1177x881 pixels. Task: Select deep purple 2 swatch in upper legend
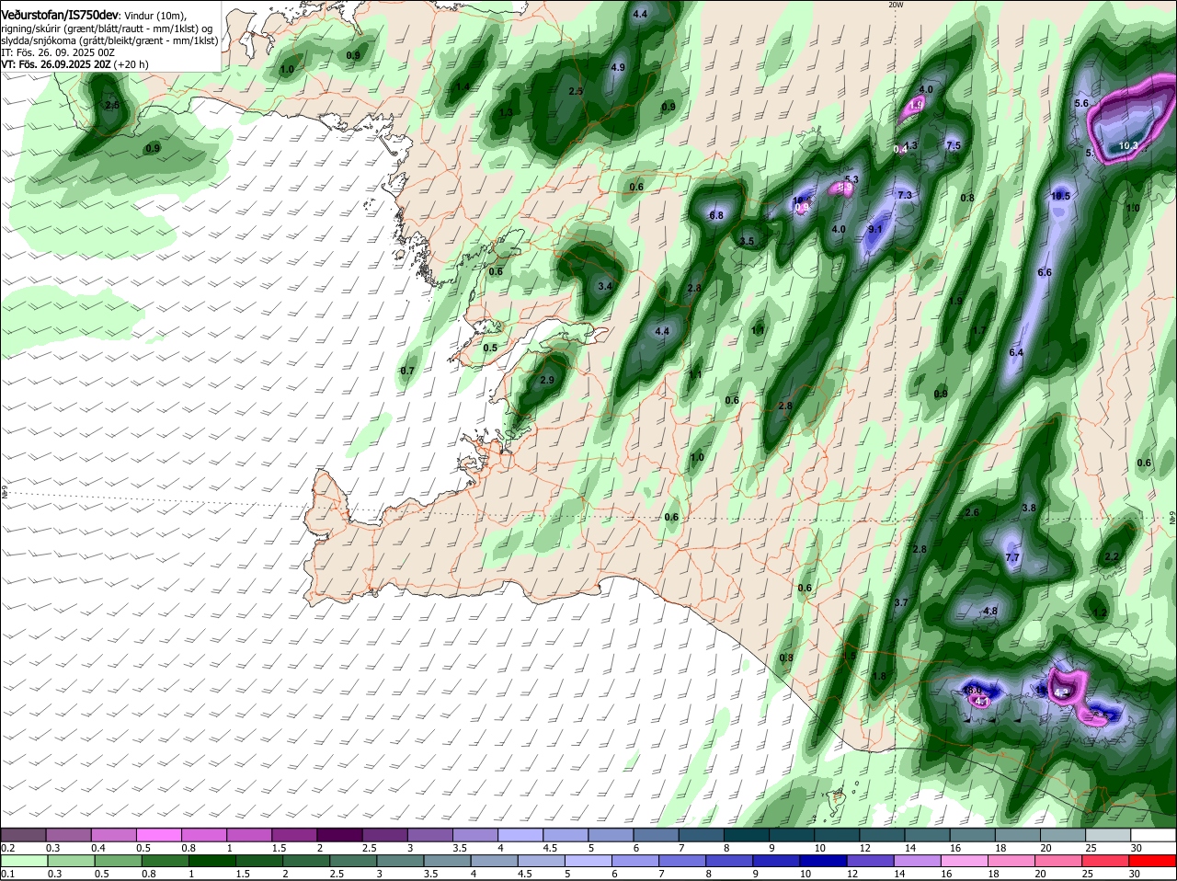pyautogui.click(x=340, y=834)
